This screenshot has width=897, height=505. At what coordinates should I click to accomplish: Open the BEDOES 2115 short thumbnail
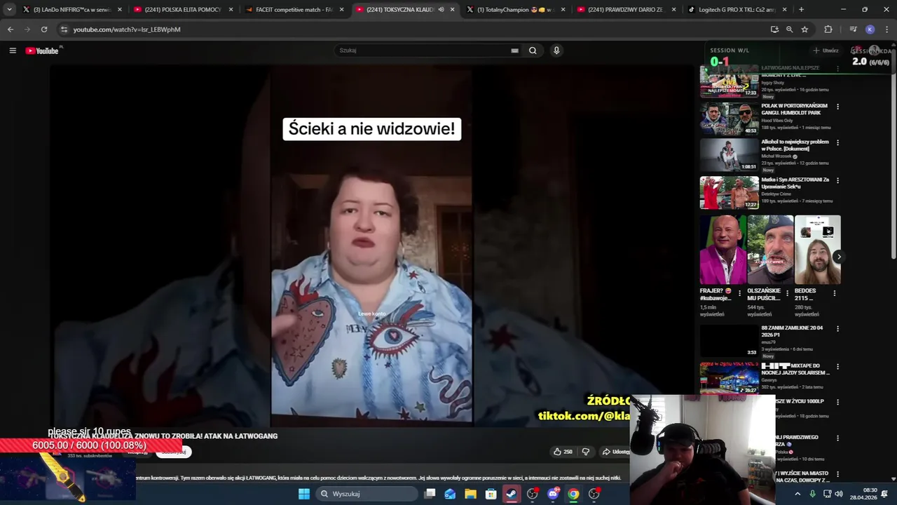pos(817,250)
